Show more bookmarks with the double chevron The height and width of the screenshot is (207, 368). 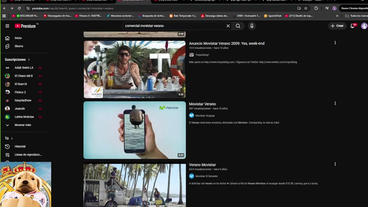[337, 16]
